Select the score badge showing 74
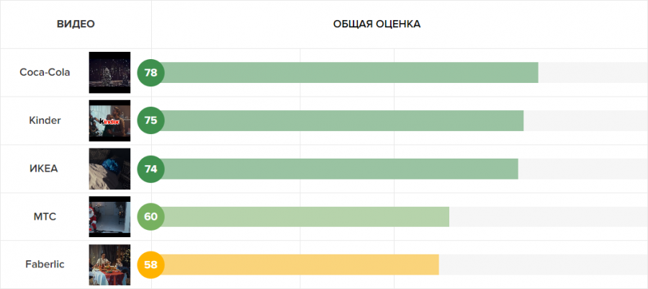Image resolution: width=648 pixels, height=289 pixels. pos(151,169)
